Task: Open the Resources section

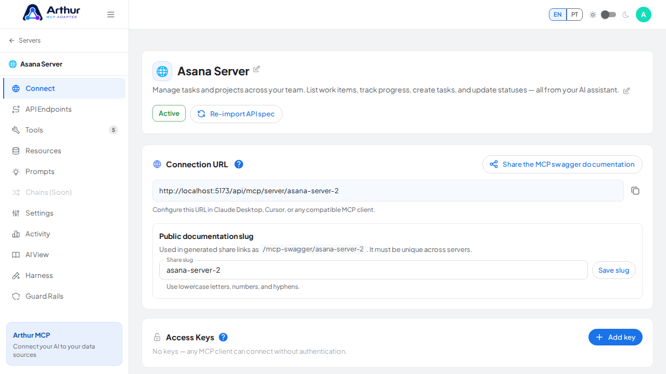Action: click(65, 151)
